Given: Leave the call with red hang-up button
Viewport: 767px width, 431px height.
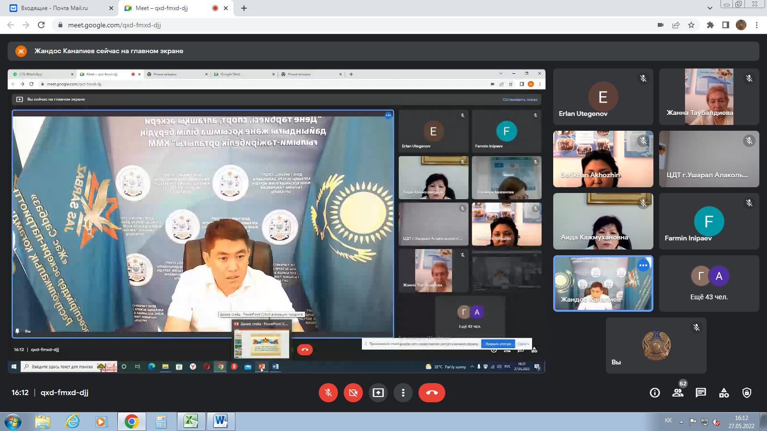Looking at the screenshot, I should point(431,393).
